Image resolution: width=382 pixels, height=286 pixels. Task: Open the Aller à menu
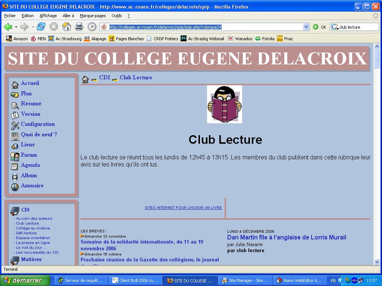pyautogui.click(x=69, y=16)
